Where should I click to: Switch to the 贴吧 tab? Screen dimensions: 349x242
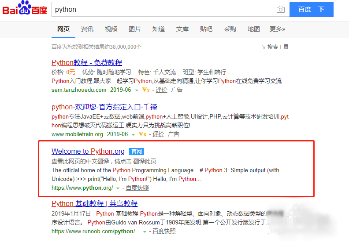(206, 29)
